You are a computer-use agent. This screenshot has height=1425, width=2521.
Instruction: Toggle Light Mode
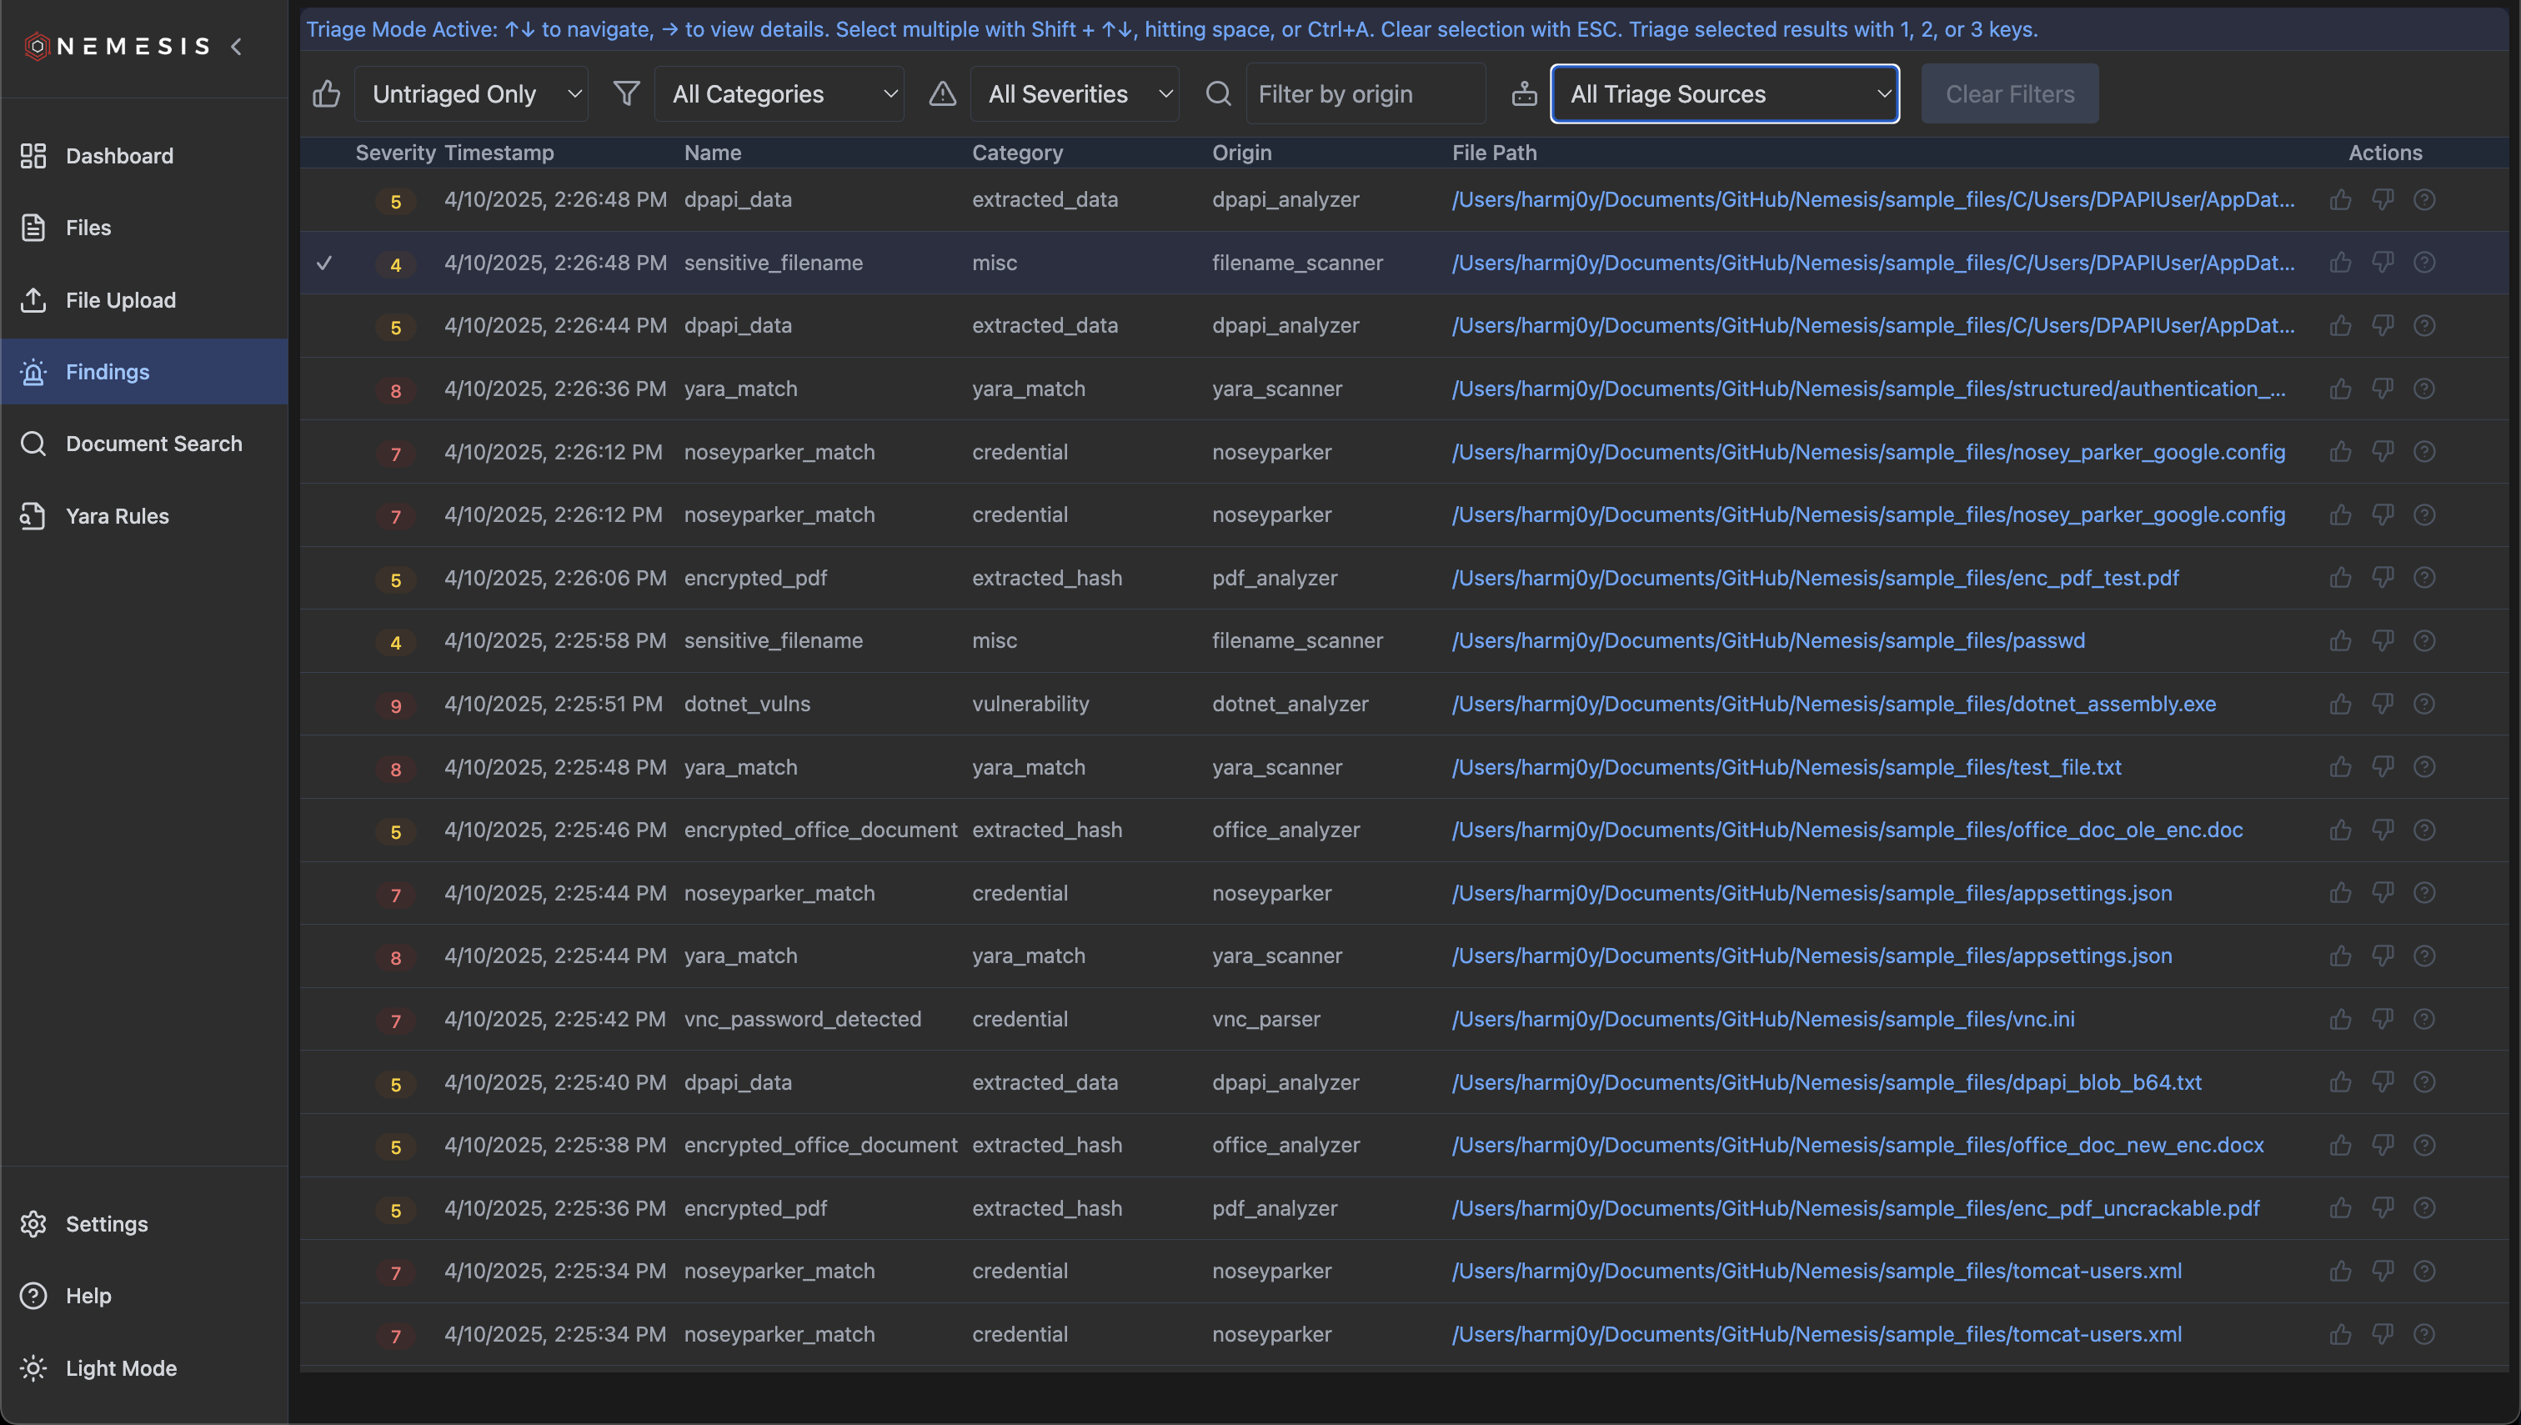pos(120,1368)
